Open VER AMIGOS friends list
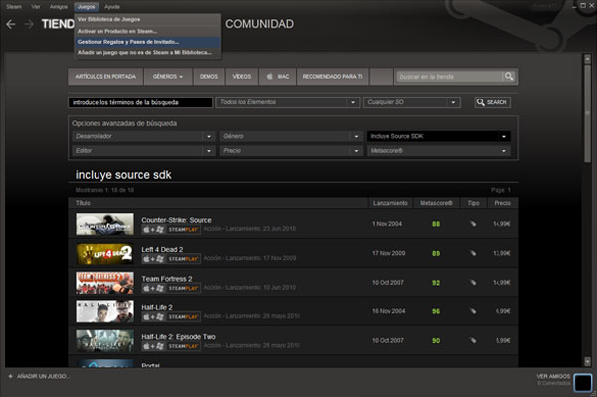Screen dimensions: 597x397 point(553,376)
